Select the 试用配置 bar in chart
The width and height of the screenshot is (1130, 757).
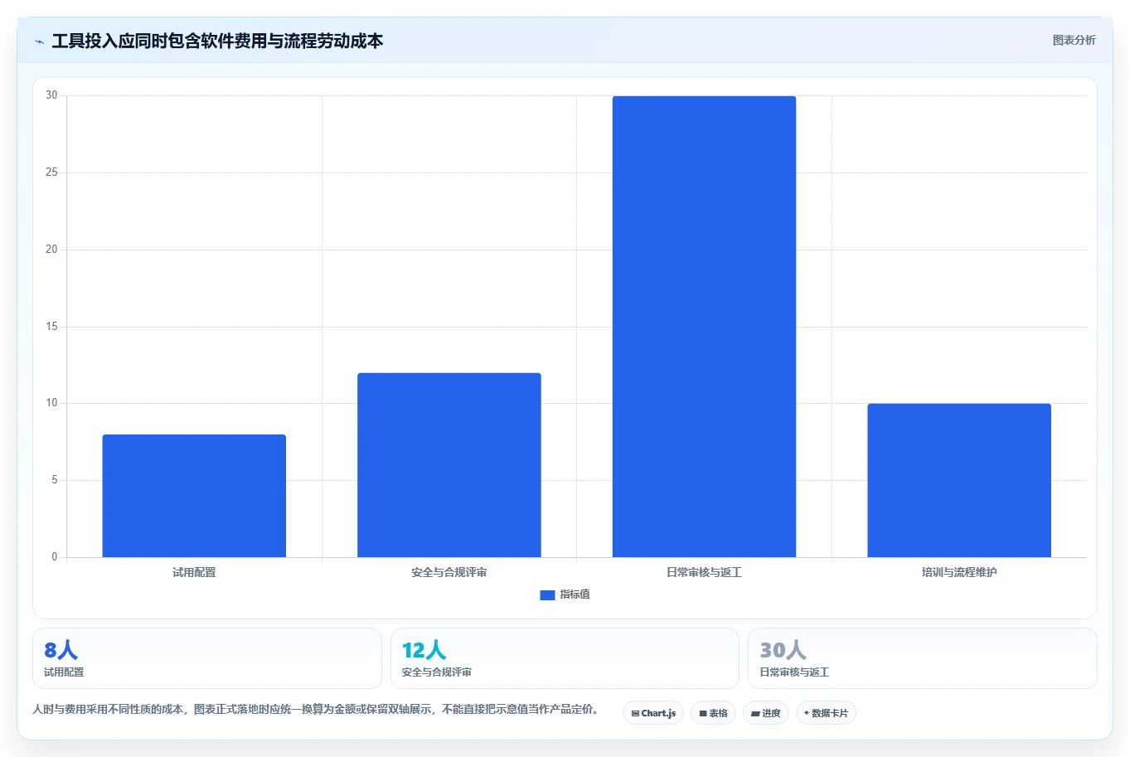tap(194, 496)
